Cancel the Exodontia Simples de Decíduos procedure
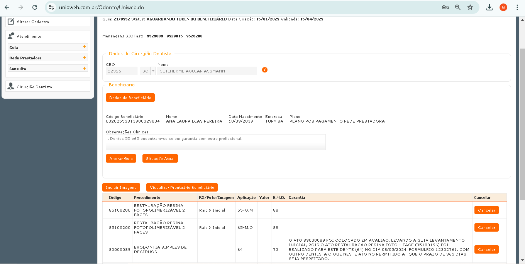Image resolution: width=525 pixels, height=264 pixels. pyautogui.click(x=486, y=249)
